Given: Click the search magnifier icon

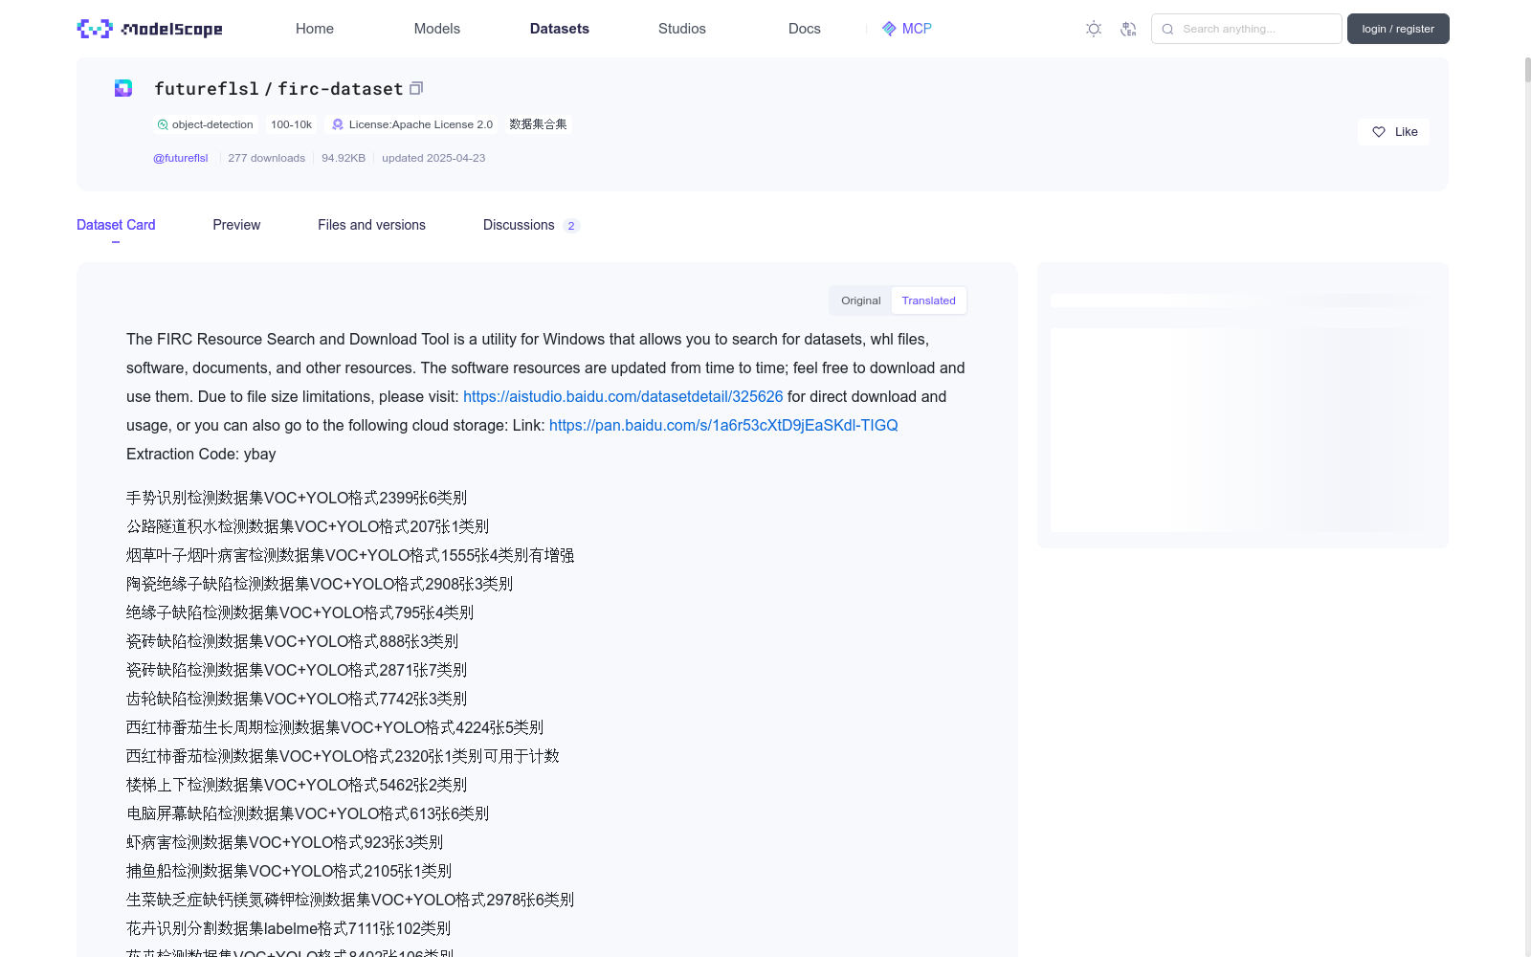Looking at the screenshot, I should coord(1167,29).
